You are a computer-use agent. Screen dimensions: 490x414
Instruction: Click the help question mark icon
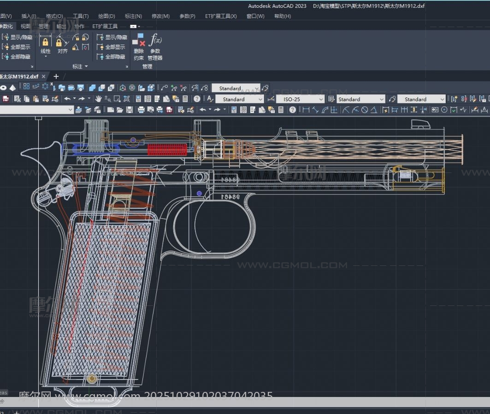click(x=197, y=99)
